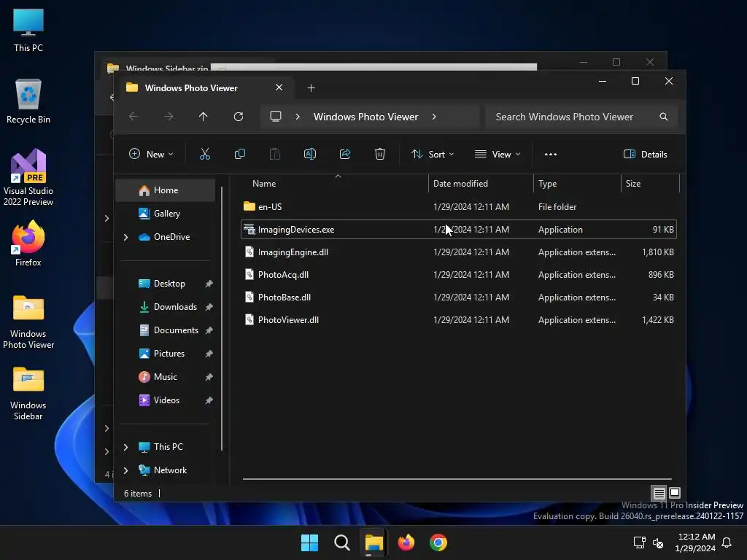Click File Explorer in the taskbar
This screenshot has width=747, height=560.
pyautogui.click(x=374, y=542)
